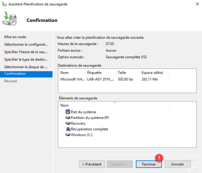Click the Recovery drive icon
Screen dimensions: 202x173
[x=68, y=123]
